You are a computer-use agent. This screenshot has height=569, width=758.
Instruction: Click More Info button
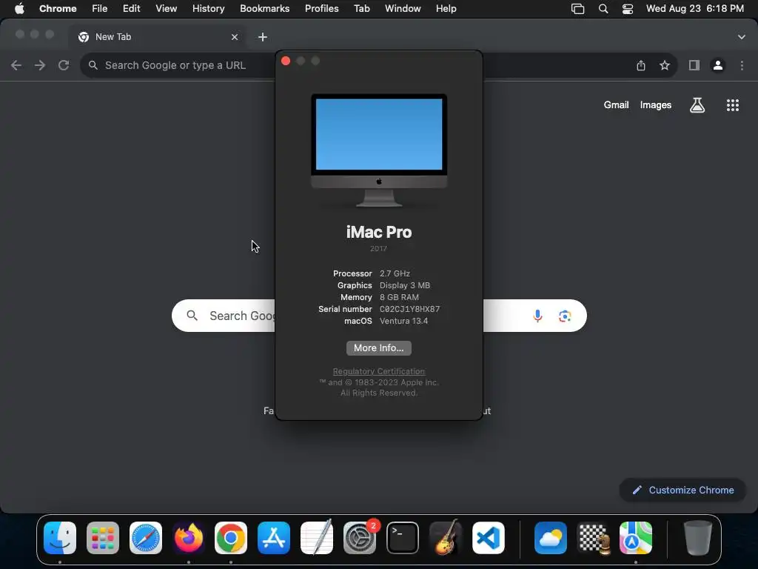point(379,348)
